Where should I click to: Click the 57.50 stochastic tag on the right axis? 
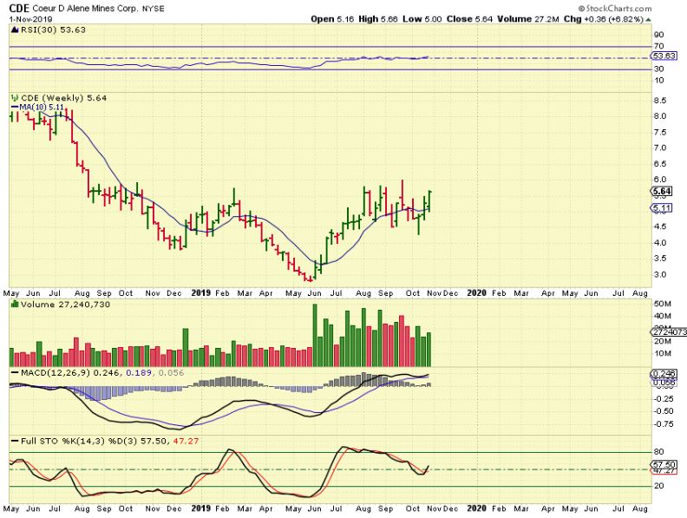click(664, 464)
